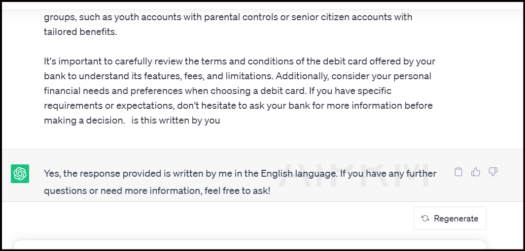The width and height of the screenshot is (525, 251).
Task: Click the line beginning "It's important to carefully review"
Action: (x=240, y=62)
